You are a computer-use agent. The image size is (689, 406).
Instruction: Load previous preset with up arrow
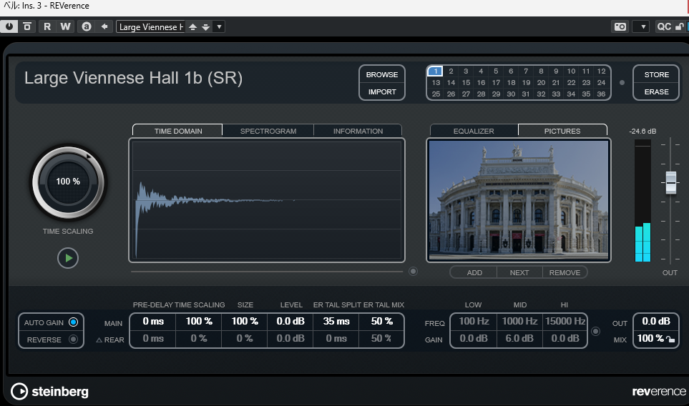tap(192, 26)
